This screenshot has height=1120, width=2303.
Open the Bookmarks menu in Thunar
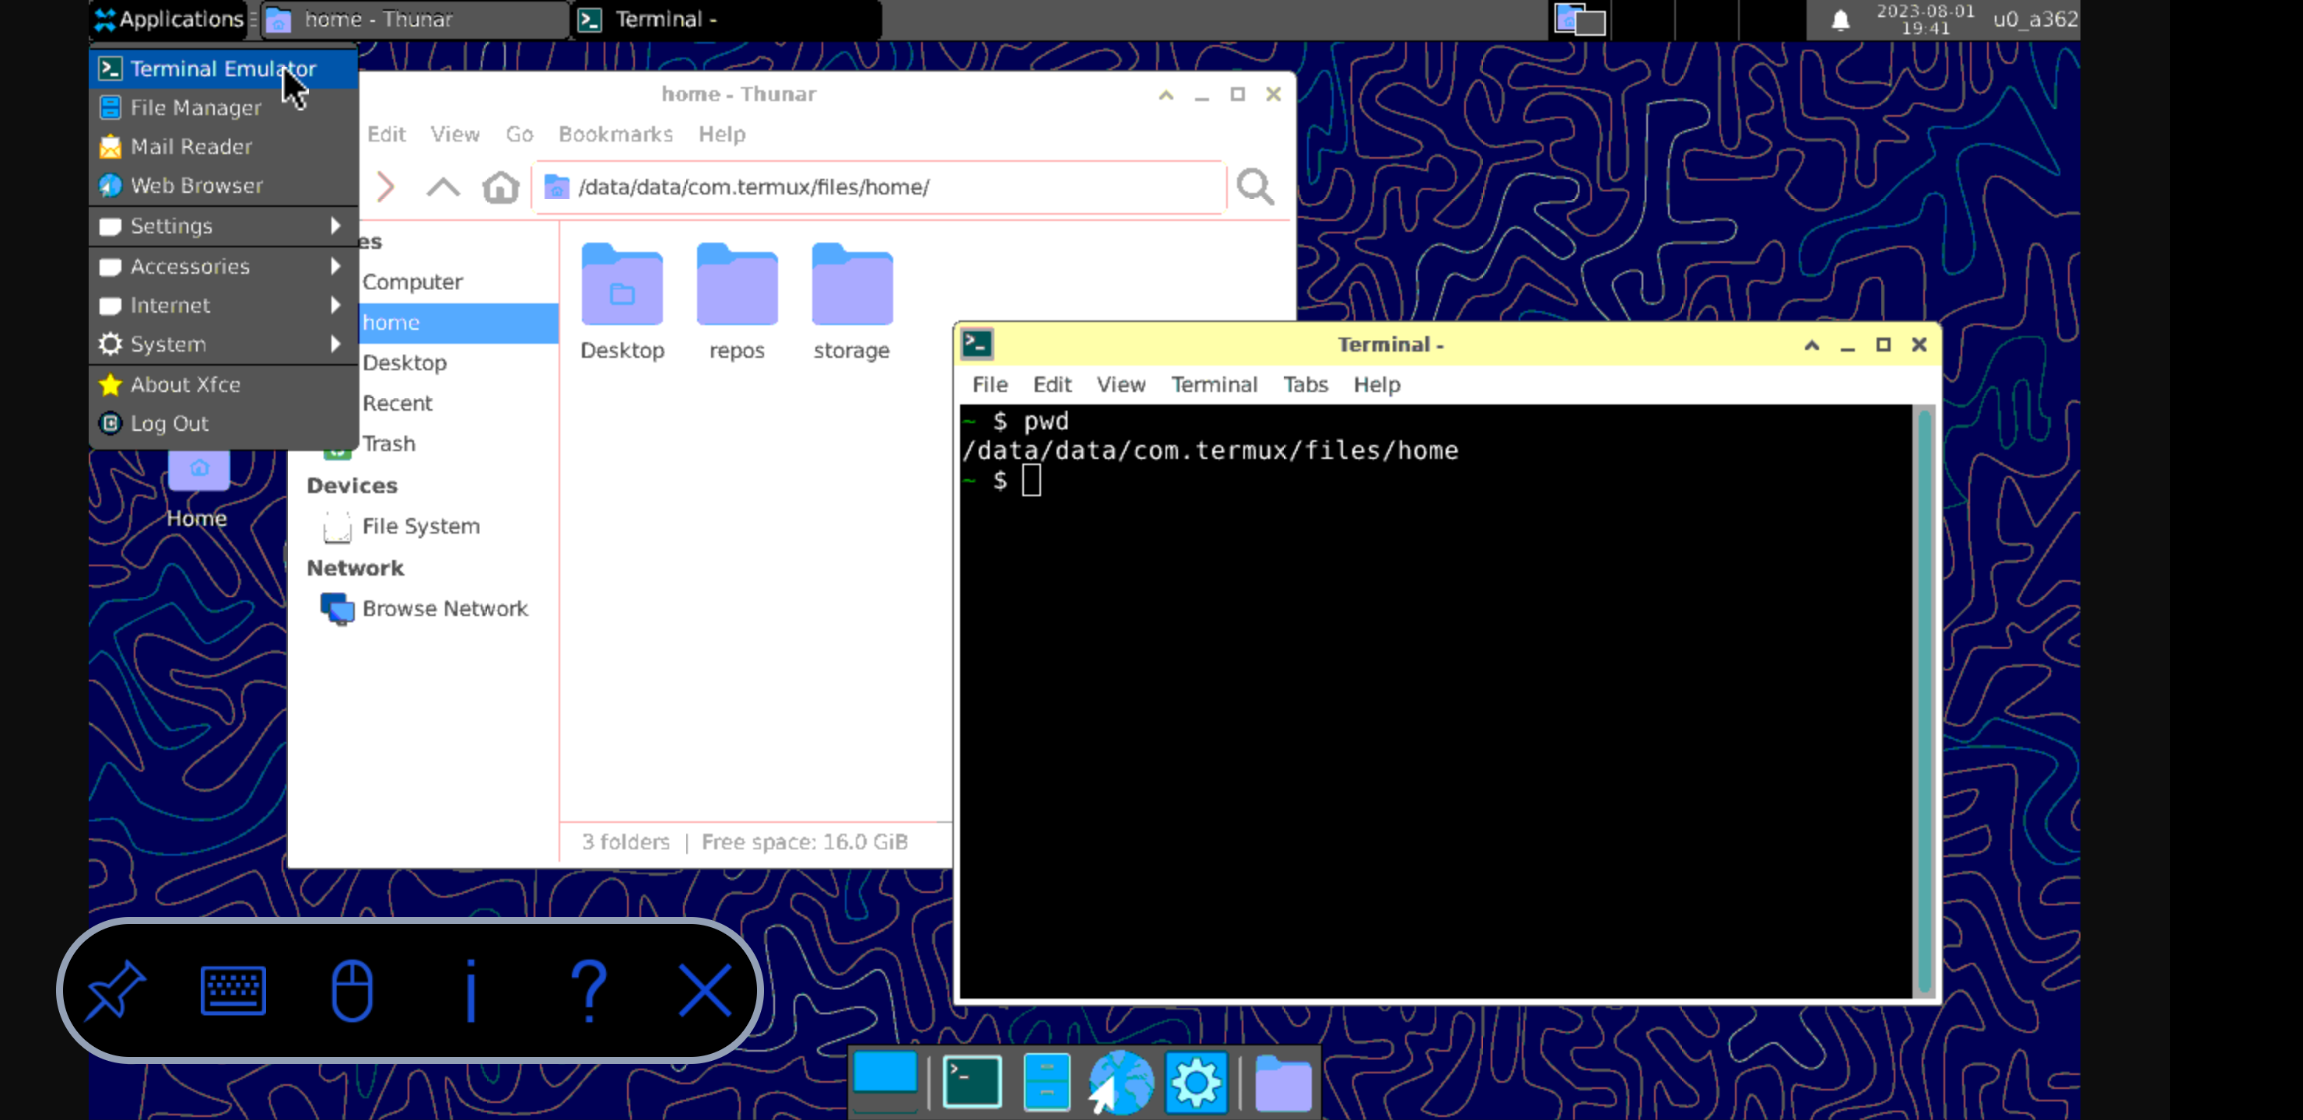[615, 134]
